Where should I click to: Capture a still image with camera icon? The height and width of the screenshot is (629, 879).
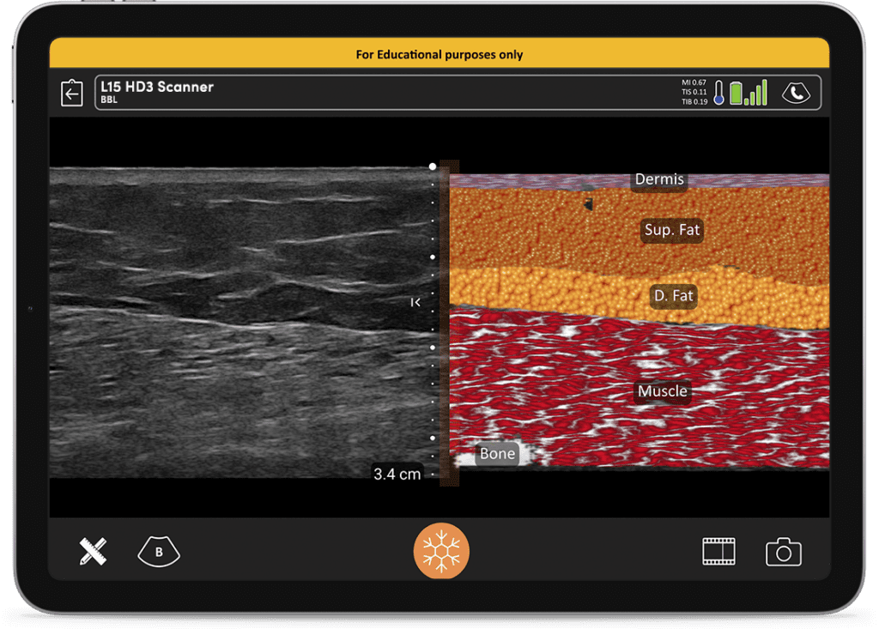tap(783, 553)
